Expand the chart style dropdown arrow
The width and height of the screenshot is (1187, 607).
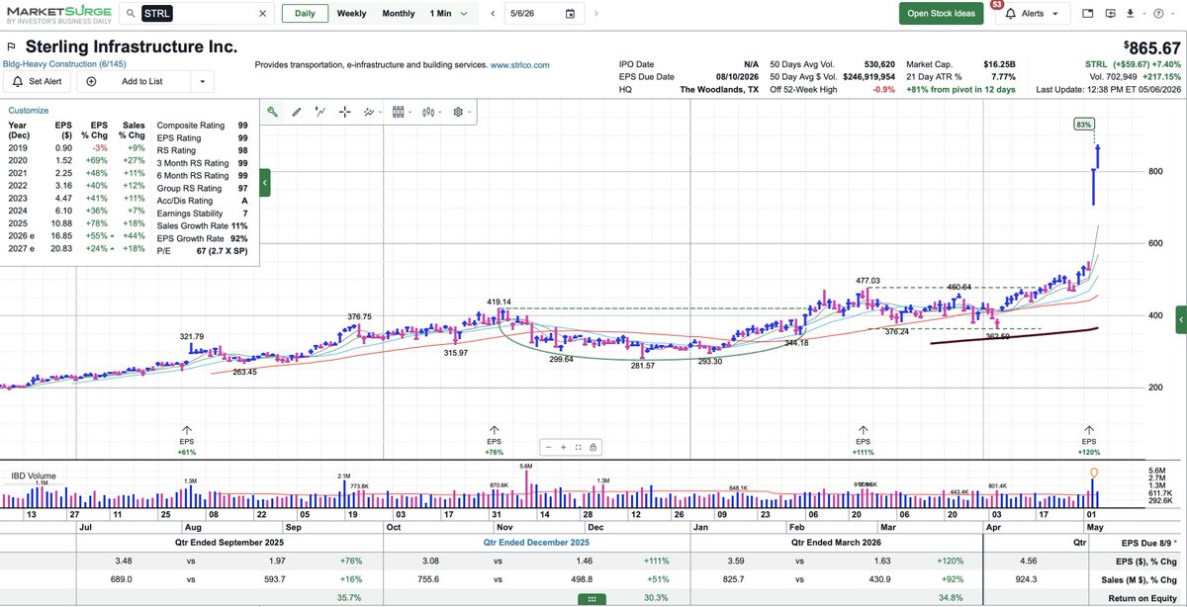click(440, 113)
